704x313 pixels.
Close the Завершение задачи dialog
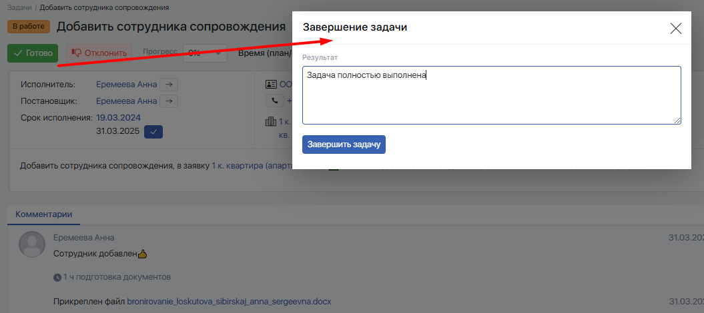click(x=676, y=28)
